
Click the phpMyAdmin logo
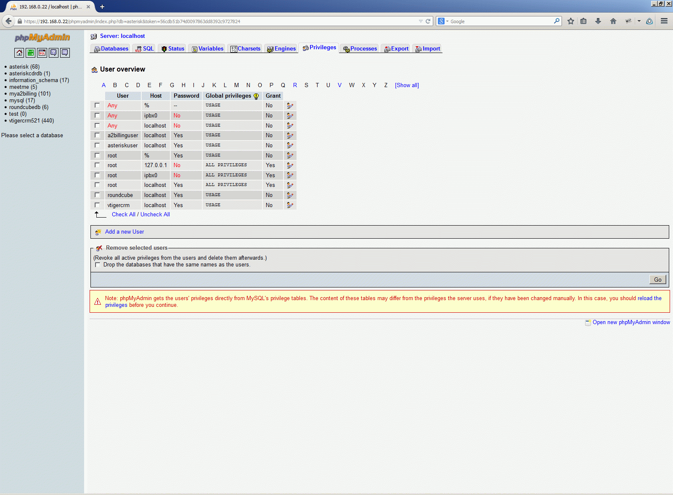[x=42, y=37]
